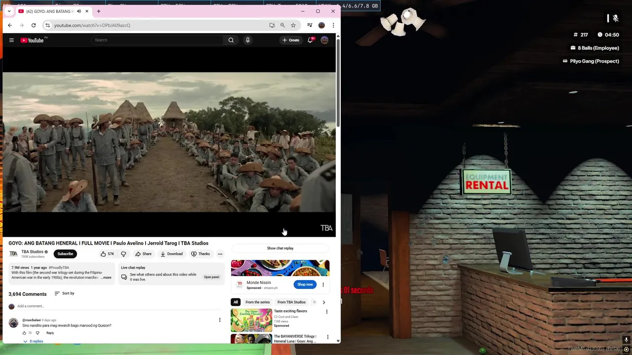Screen dimensions: 632x355
Task: Open Monde Nissin ad options menu
Action: 323,284
